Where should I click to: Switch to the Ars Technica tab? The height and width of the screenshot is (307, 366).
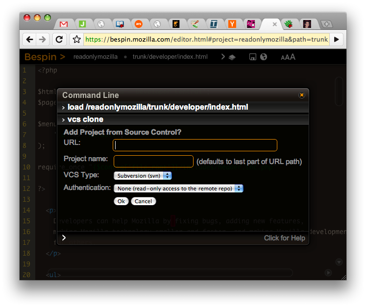point(138,24)
